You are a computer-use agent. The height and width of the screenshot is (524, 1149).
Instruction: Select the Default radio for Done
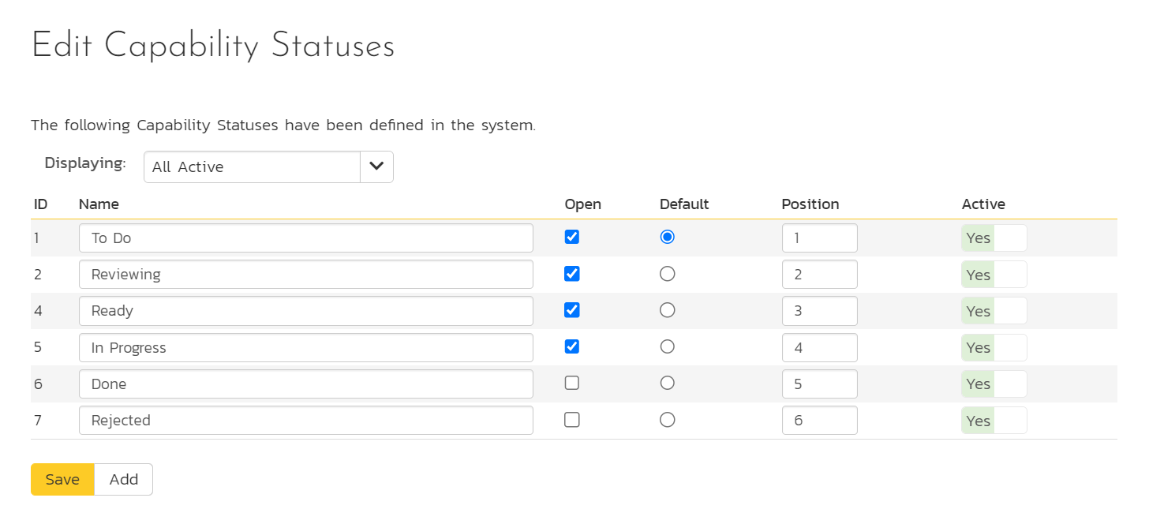coord(667,383)
